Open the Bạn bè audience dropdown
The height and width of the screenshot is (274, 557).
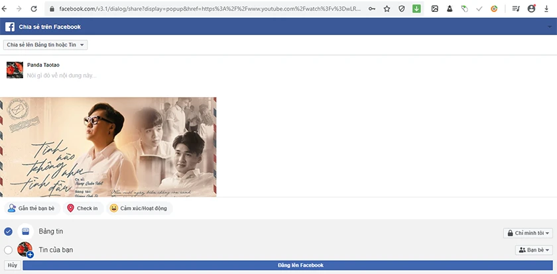point(534,250)
